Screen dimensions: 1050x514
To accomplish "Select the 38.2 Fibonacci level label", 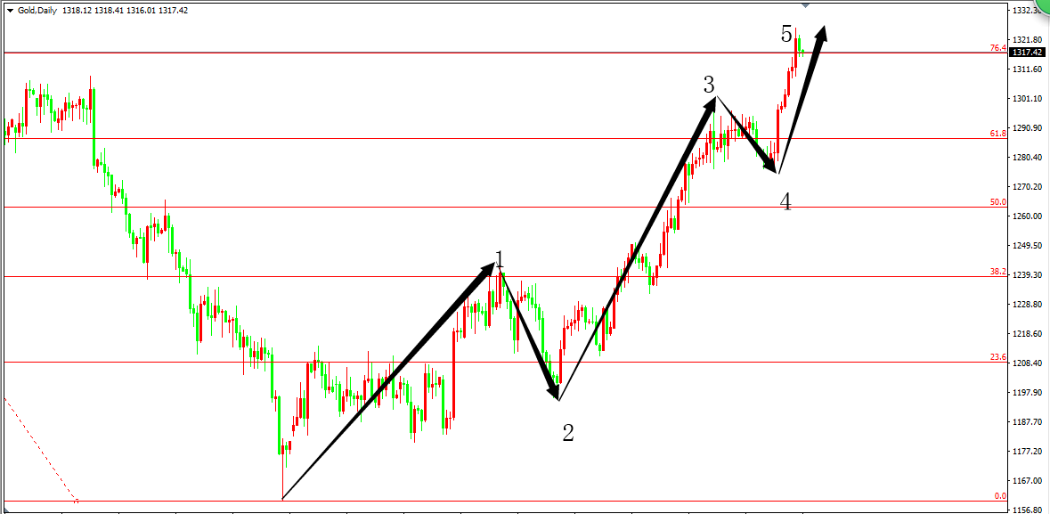I will 997,272.
